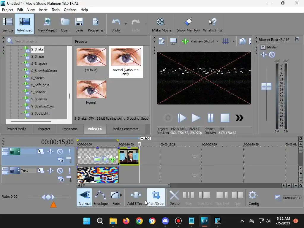Click the Open folder icon
Viewport: 304px width, 228px height.
pos(65,24)
